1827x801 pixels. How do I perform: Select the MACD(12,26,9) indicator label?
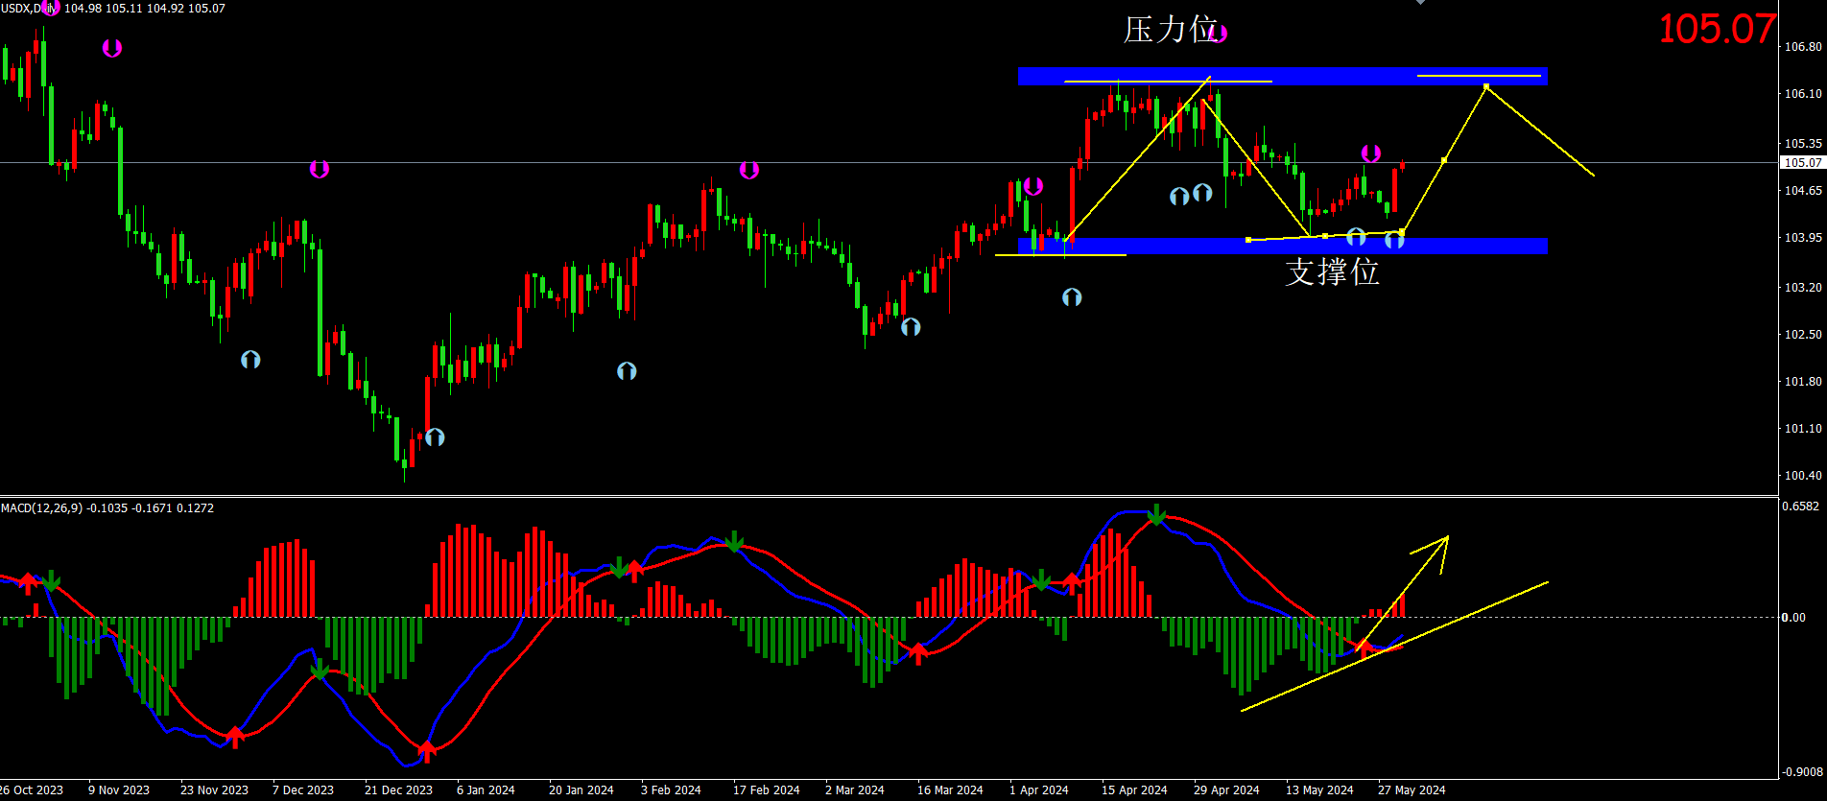[107, 507]
